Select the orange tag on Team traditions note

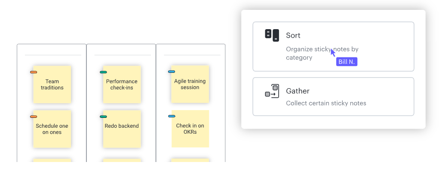[34, 72]
